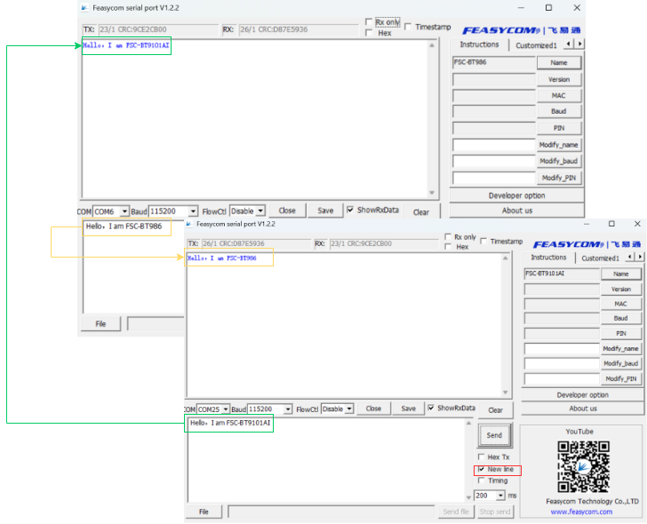Click Save button in the back window
The image size is (647, 524).
325,210
